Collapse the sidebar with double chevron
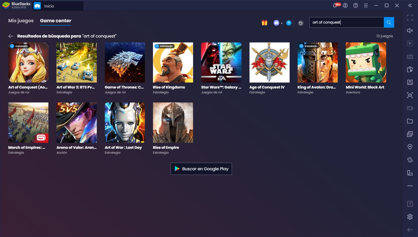The width and height of the screenshot is (418, 237). [410, 5]
